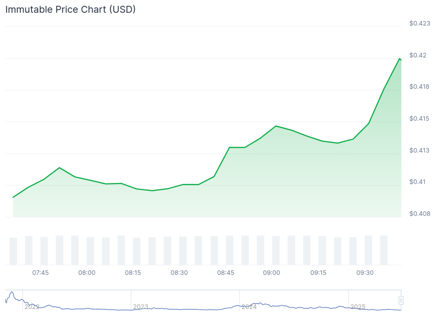Click the price line peak near $0.42
Image resolution: width=437 pixels, height=319 pixels.
click(x=399, y=59)
